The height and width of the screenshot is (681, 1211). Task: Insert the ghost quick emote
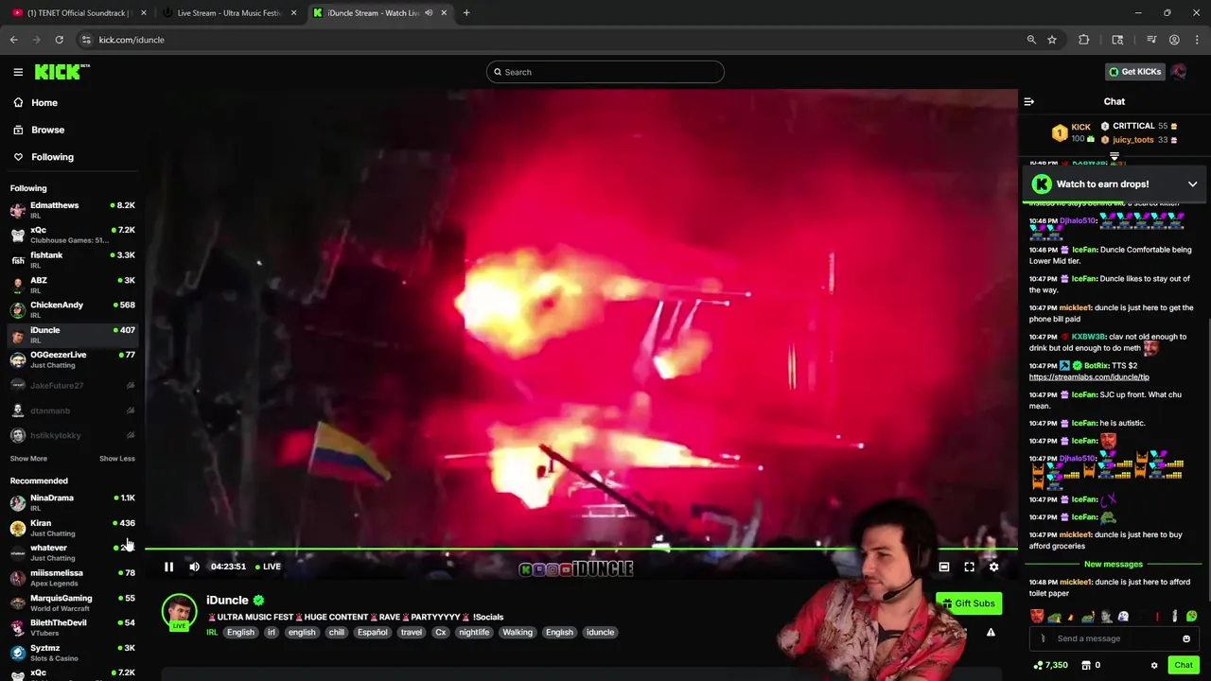1122,617
